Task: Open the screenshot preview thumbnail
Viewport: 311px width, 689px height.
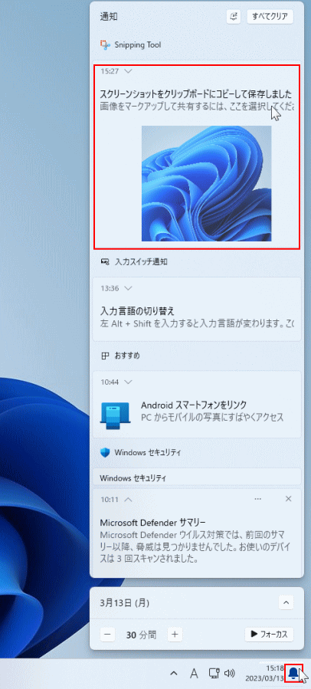Action: [206, 183]
